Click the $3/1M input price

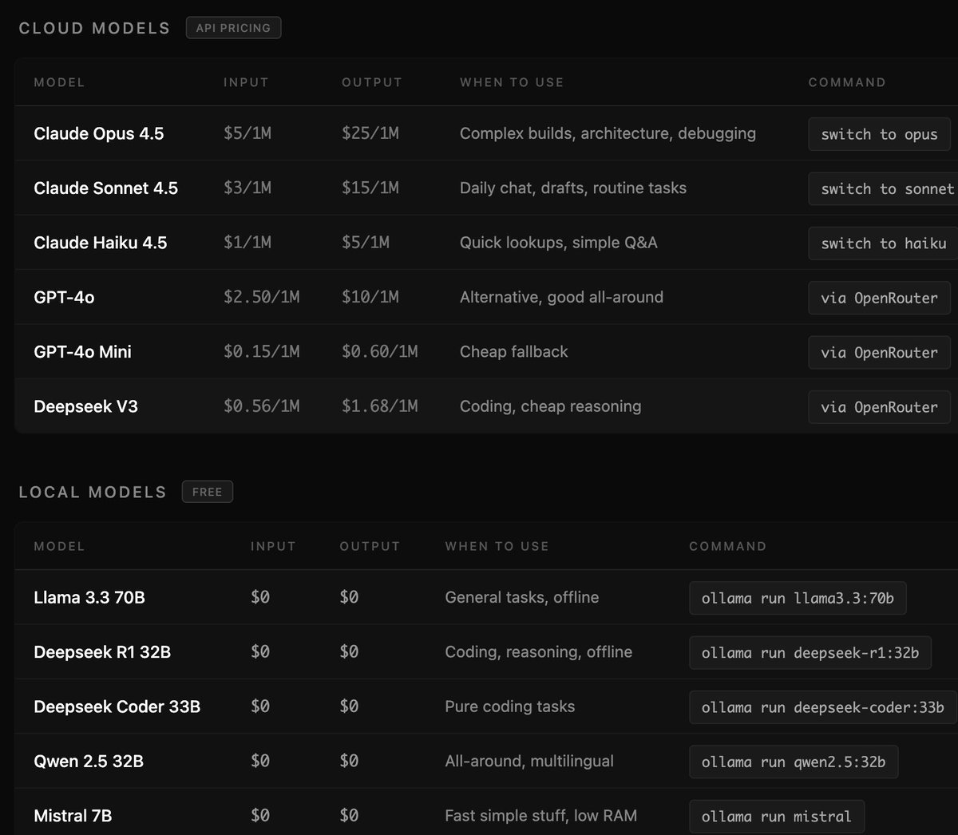click(247, 188)
